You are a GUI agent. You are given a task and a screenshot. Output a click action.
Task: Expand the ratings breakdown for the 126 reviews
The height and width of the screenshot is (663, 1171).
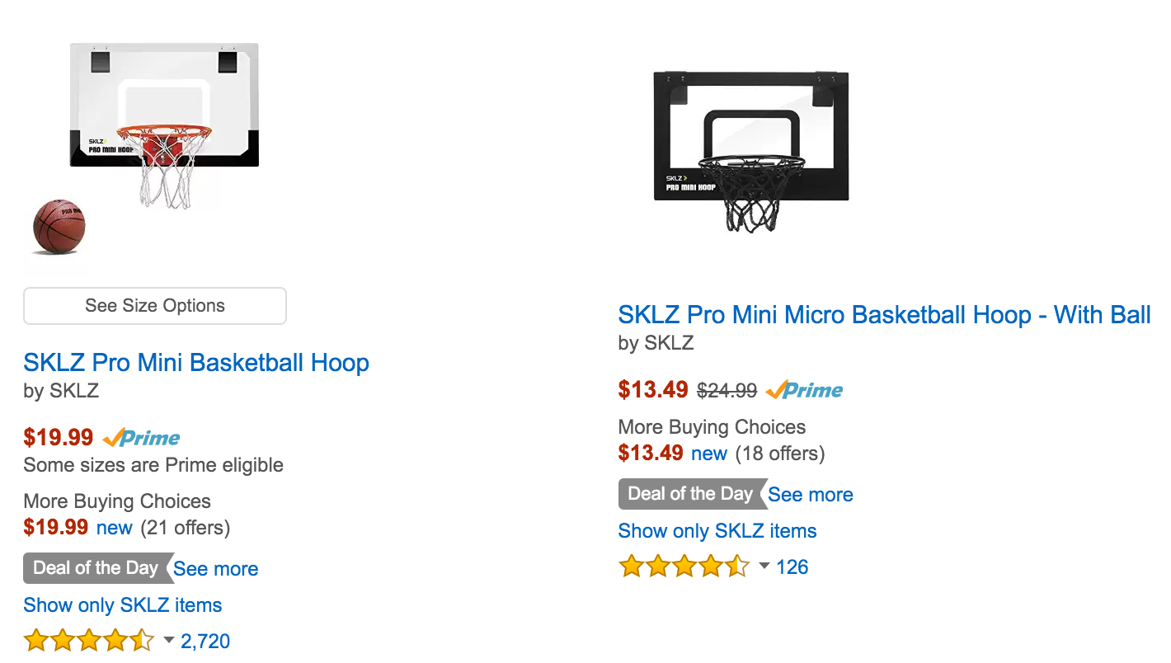764,567
